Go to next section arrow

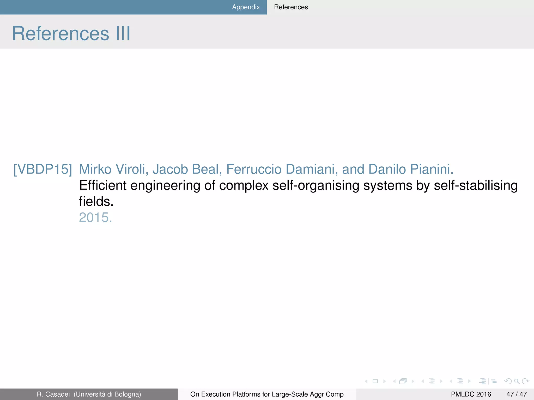click(x=470, y=381)
